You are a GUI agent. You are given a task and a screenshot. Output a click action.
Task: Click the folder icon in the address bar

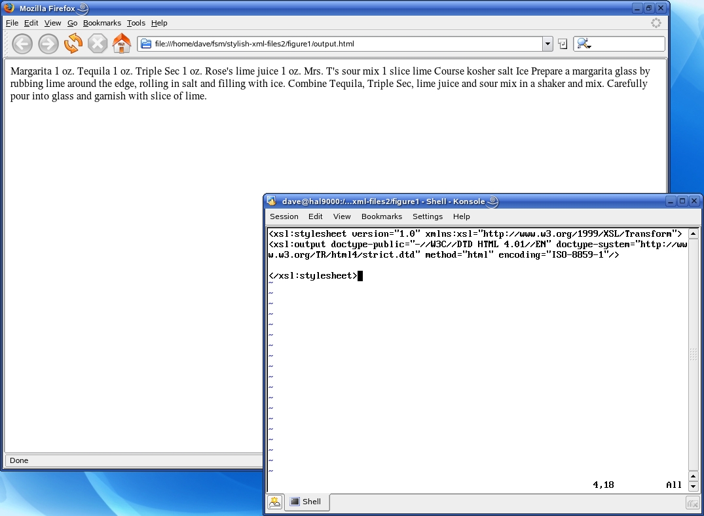click(x=146, y=43)
